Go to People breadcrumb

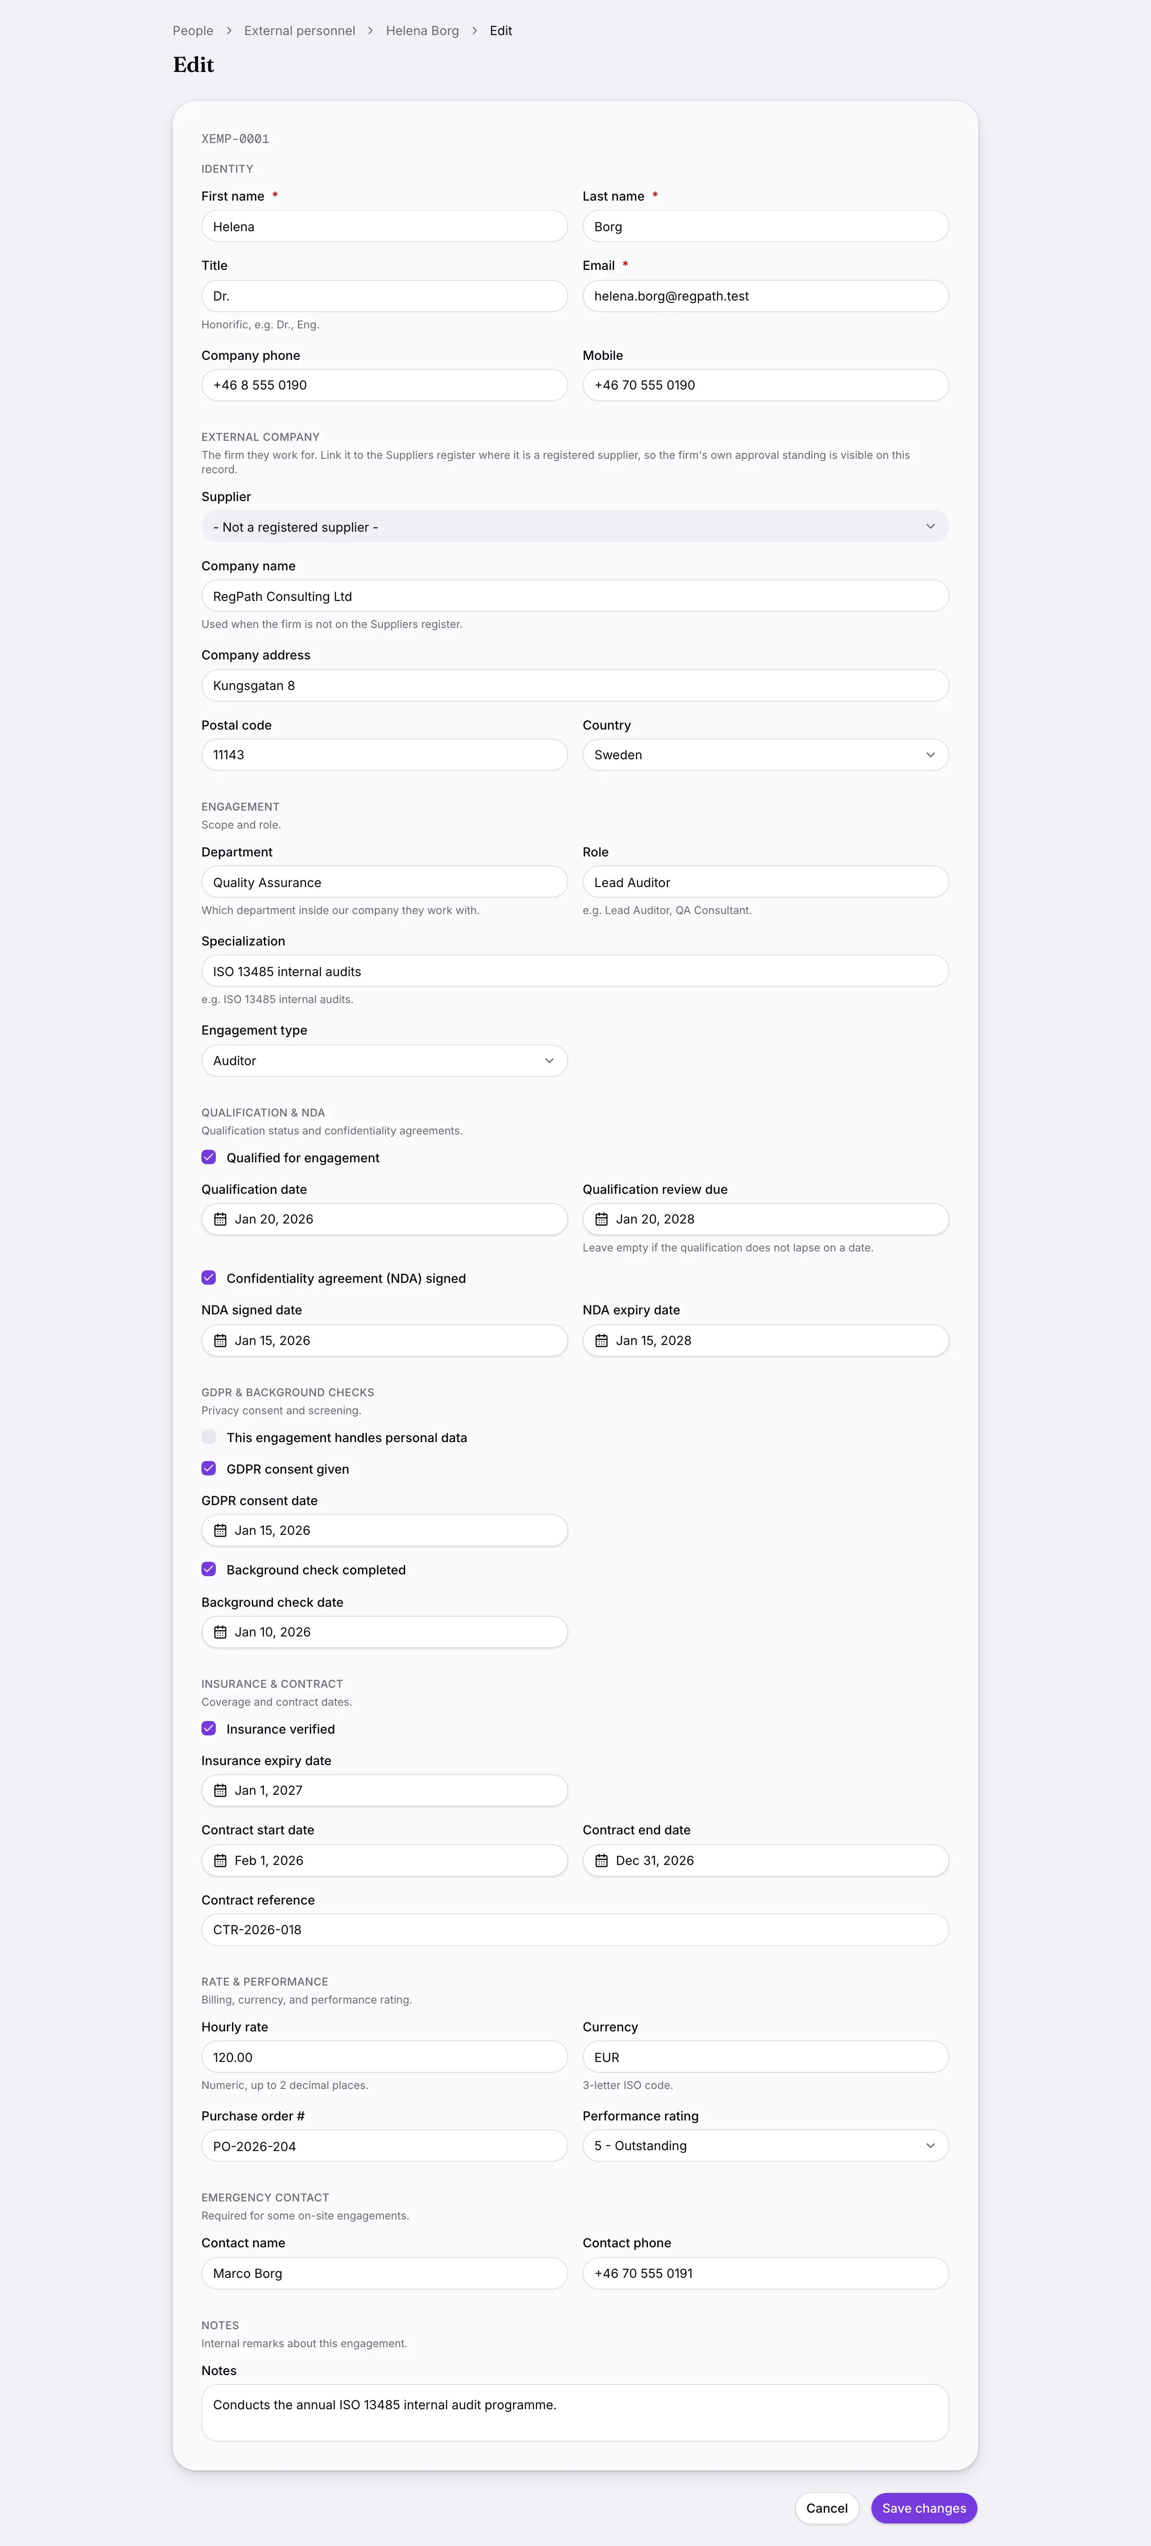coord(192,31)
